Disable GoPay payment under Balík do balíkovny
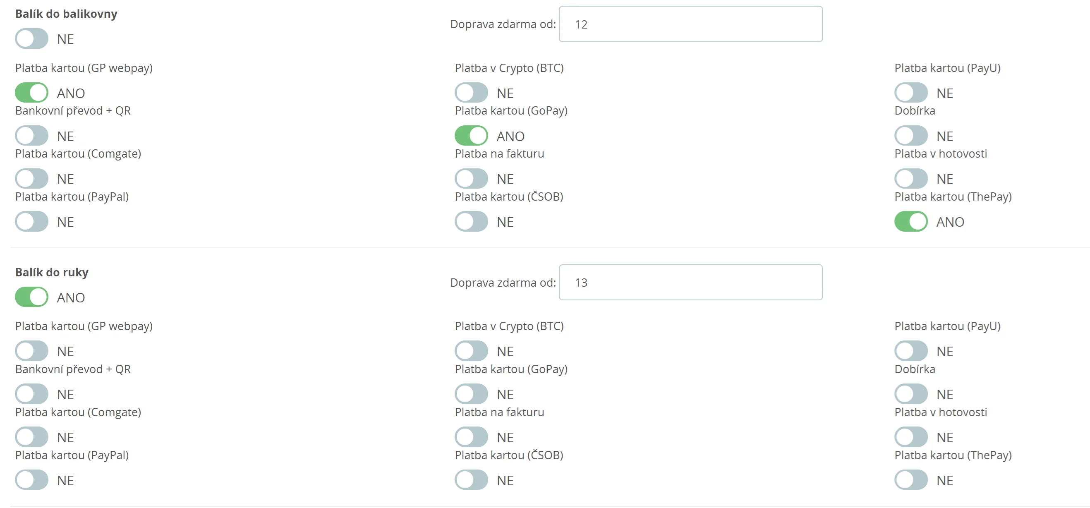The height and width of the screenshot is (508, 1090). coord(471,136)
